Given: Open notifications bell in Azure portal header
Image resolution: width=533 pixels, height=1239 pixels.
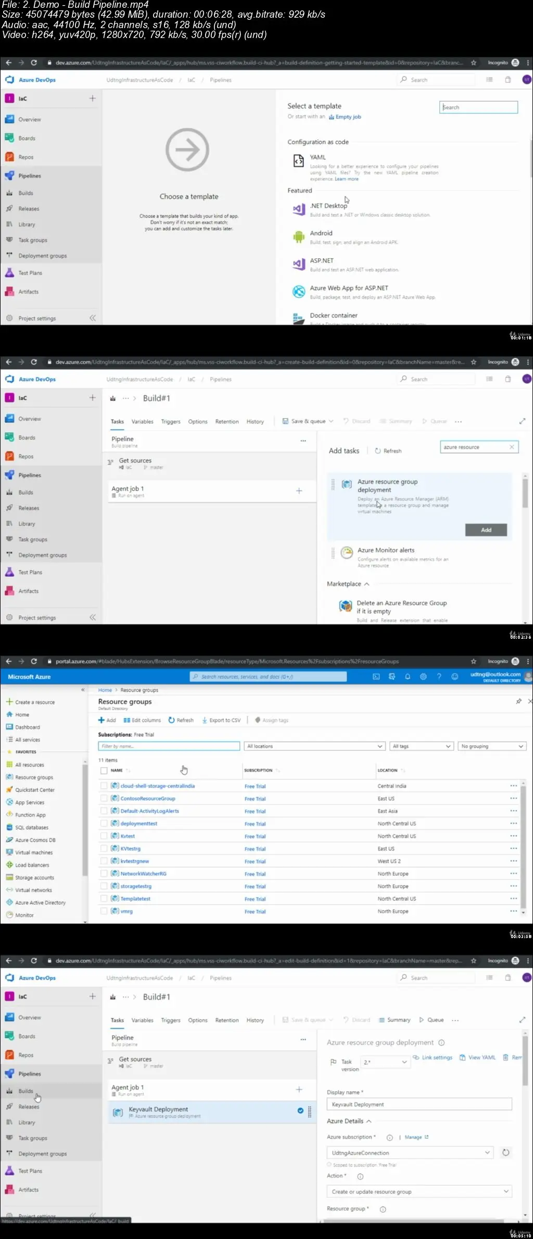Looking at the screenshot, I should (408, 676).
